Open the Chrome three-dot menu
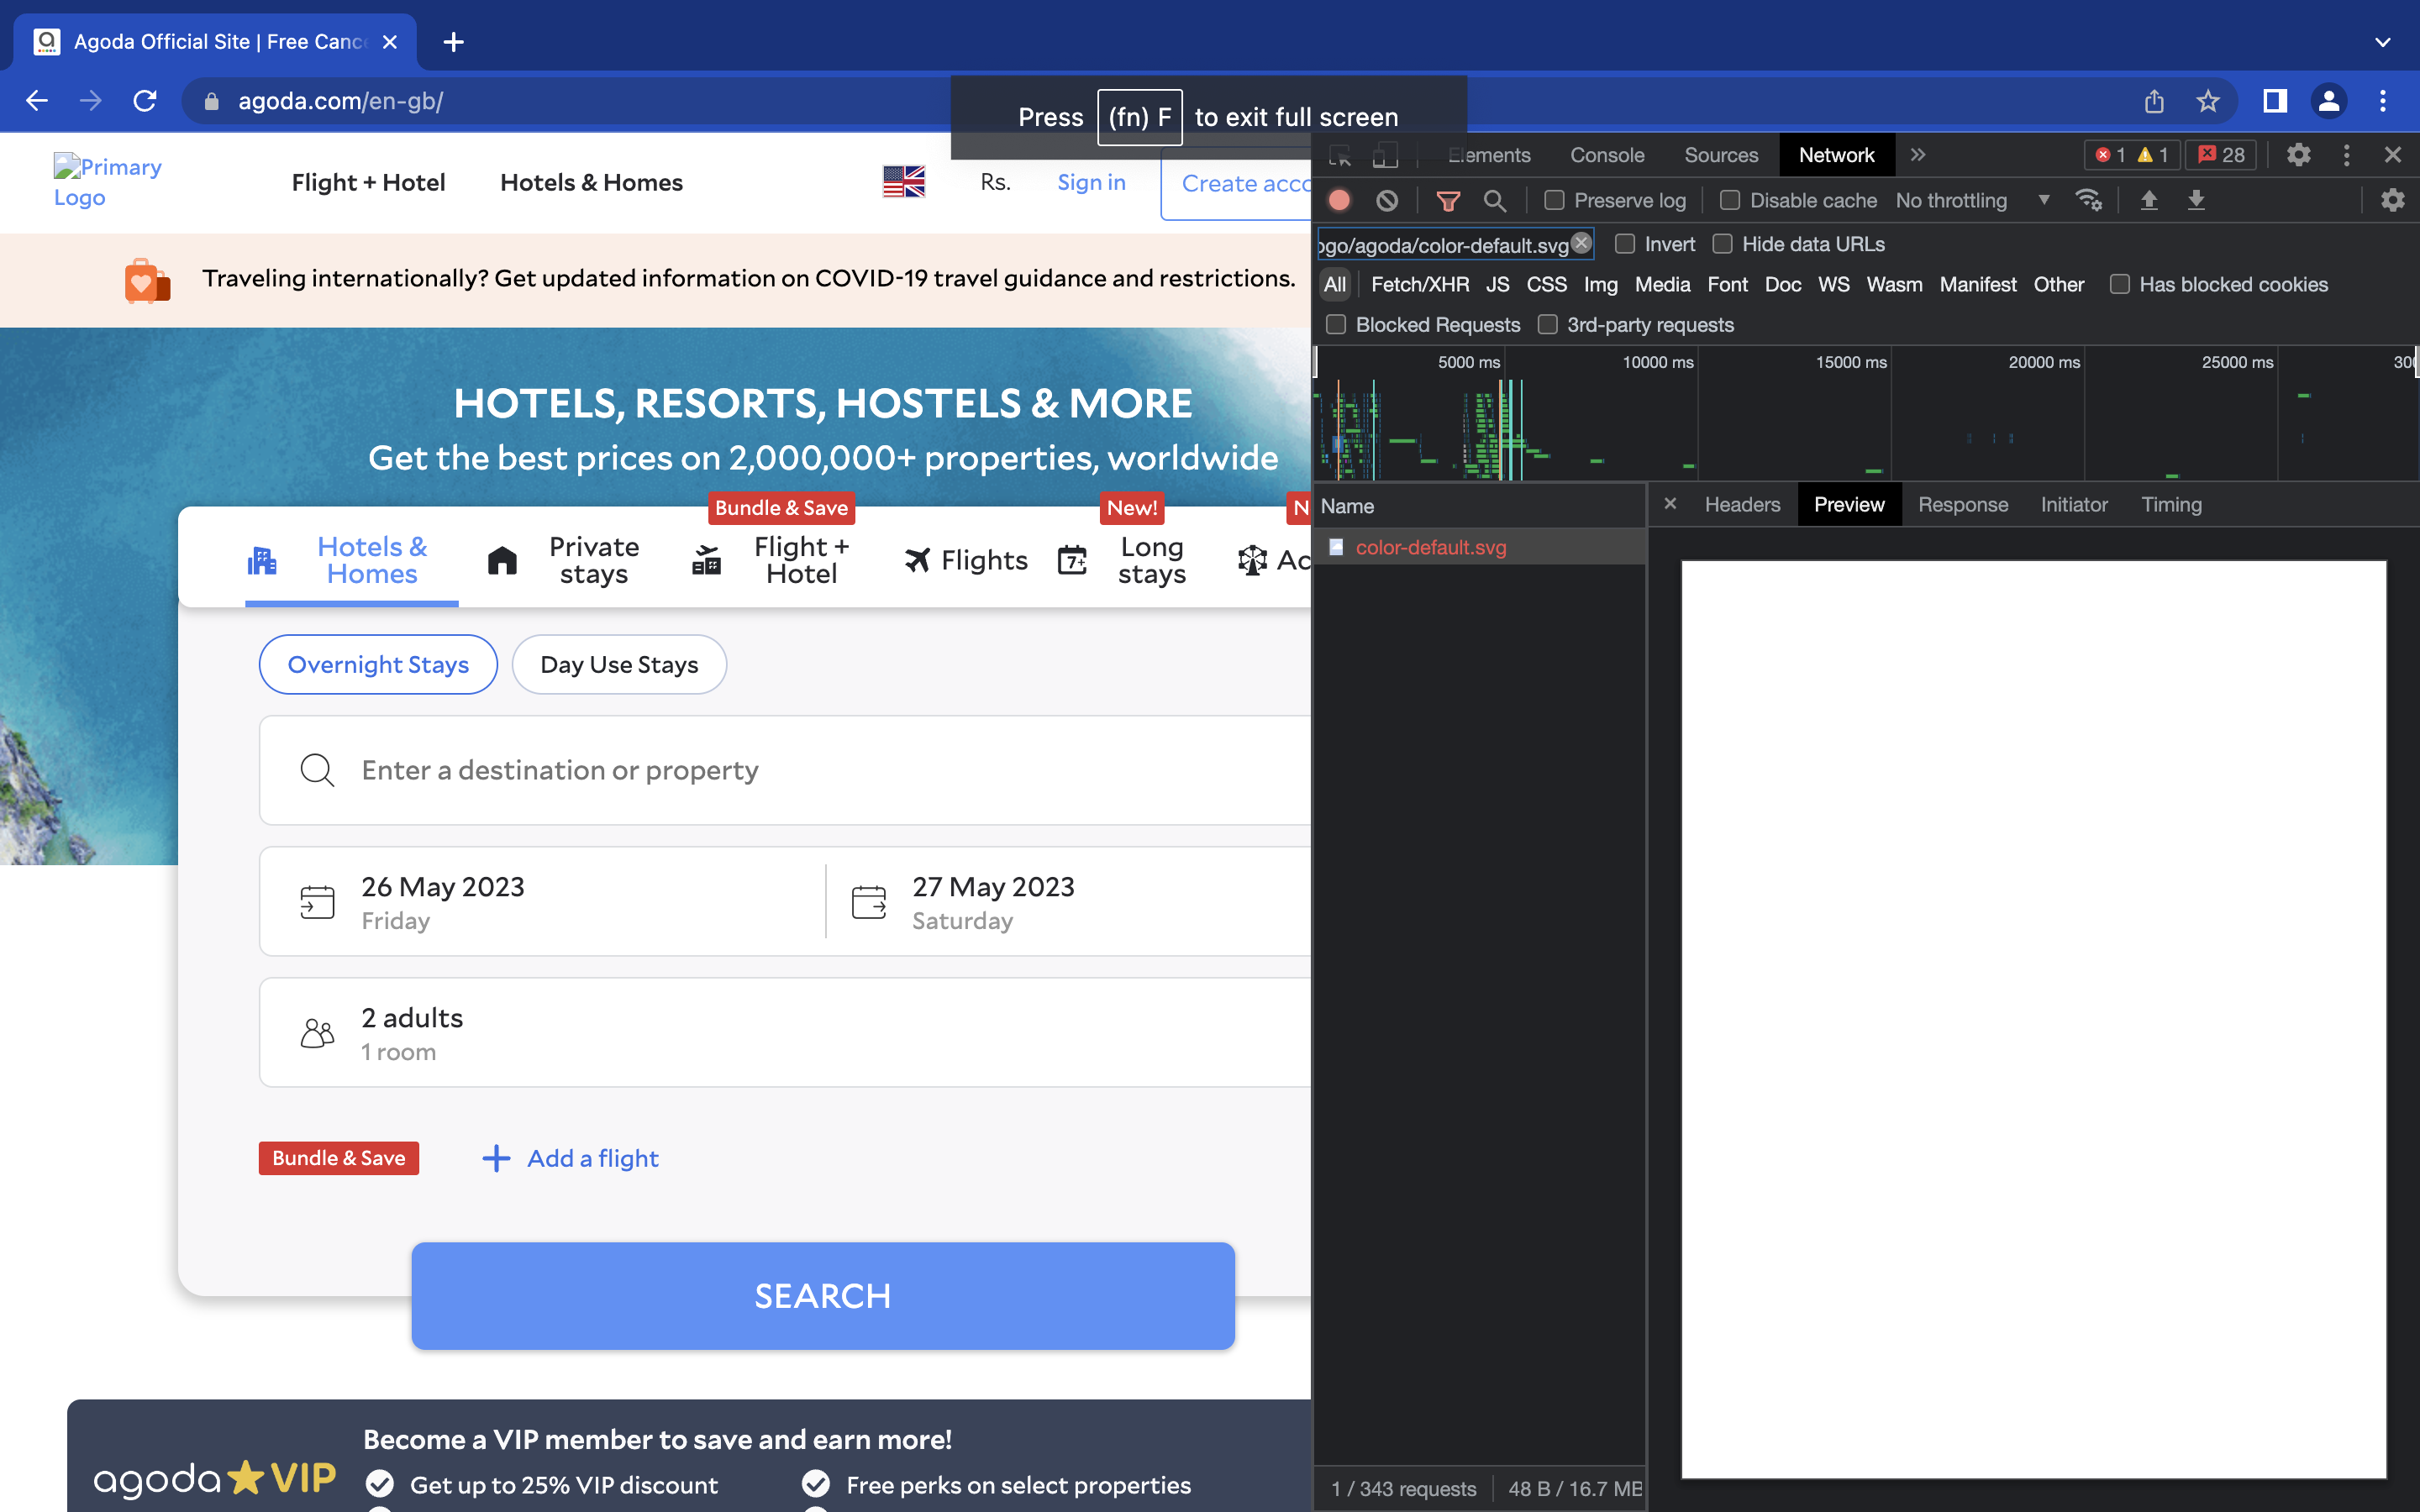This screenshot has height=1512, width=2420. click(2383, 101)
